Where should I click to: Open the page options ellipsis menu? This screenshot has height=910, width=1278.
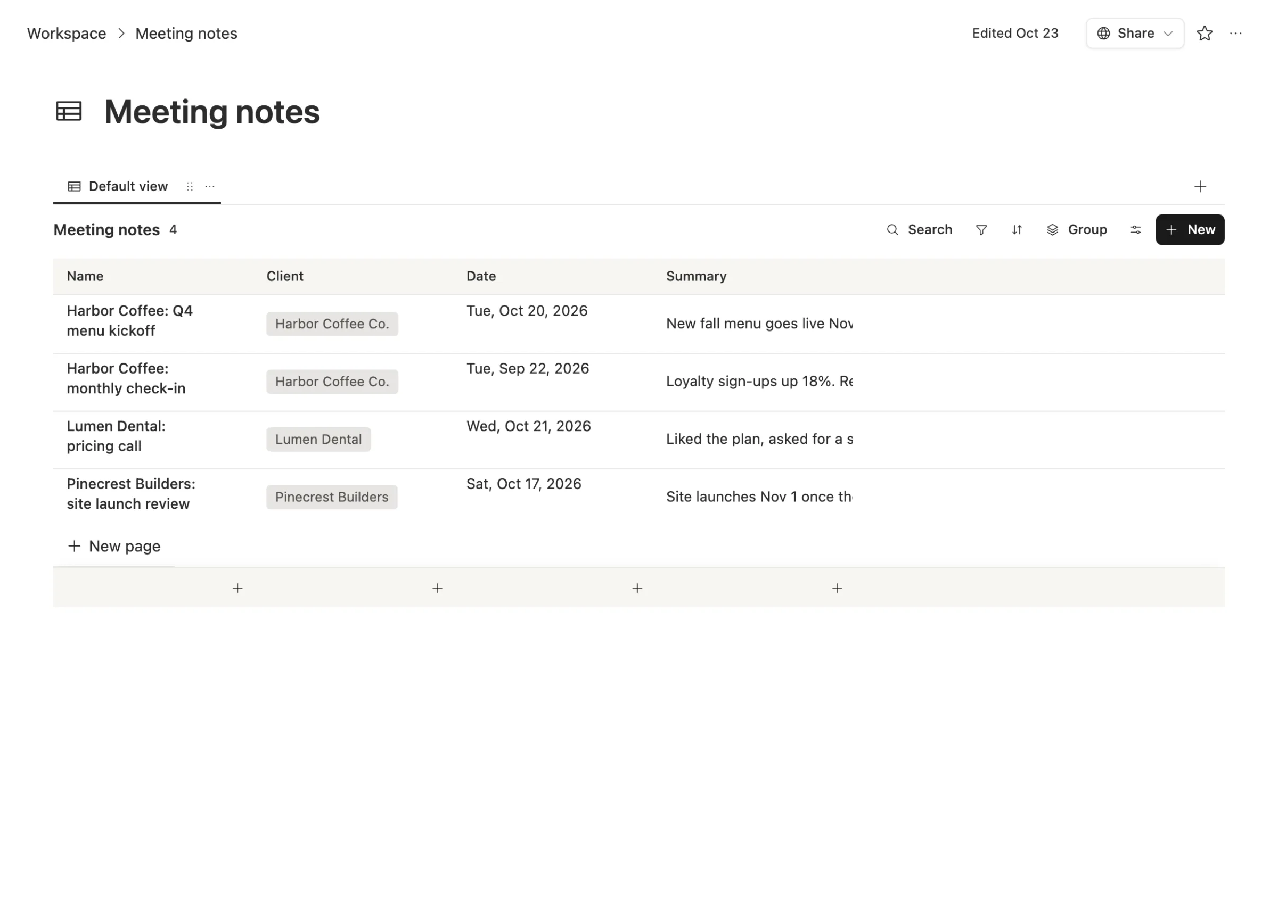tap(1235, 34)
